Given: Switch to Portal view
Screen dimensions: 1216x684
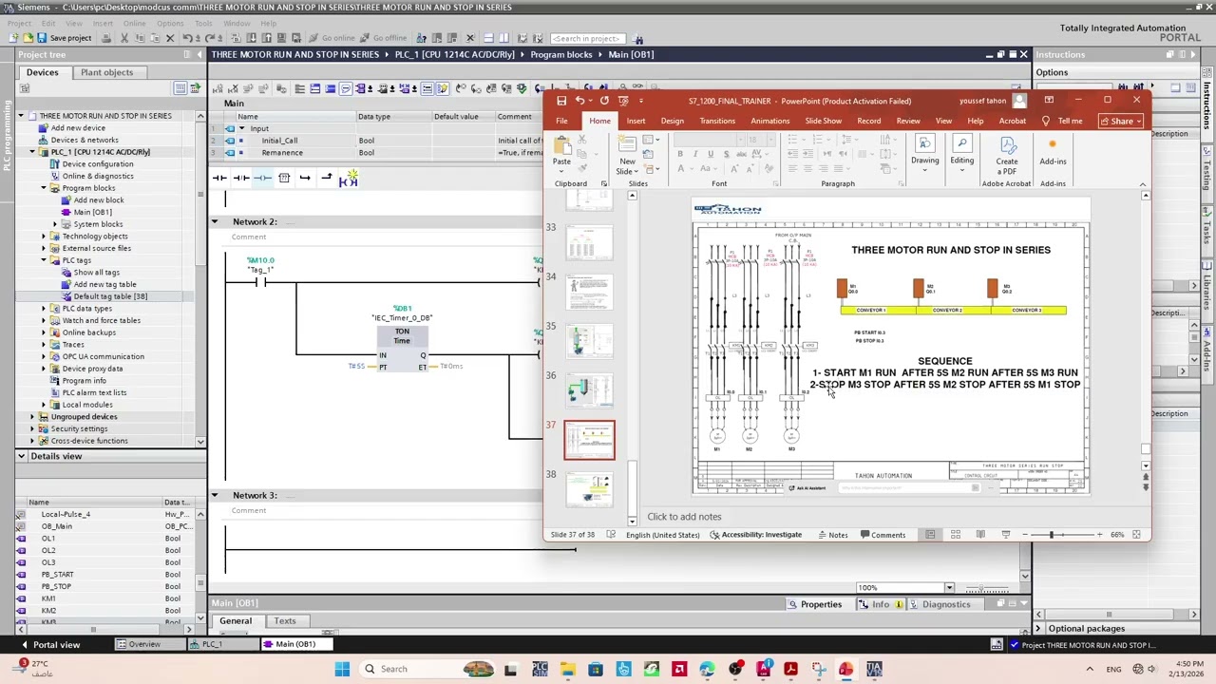Looking at the screenshot, I should (50, 645).
